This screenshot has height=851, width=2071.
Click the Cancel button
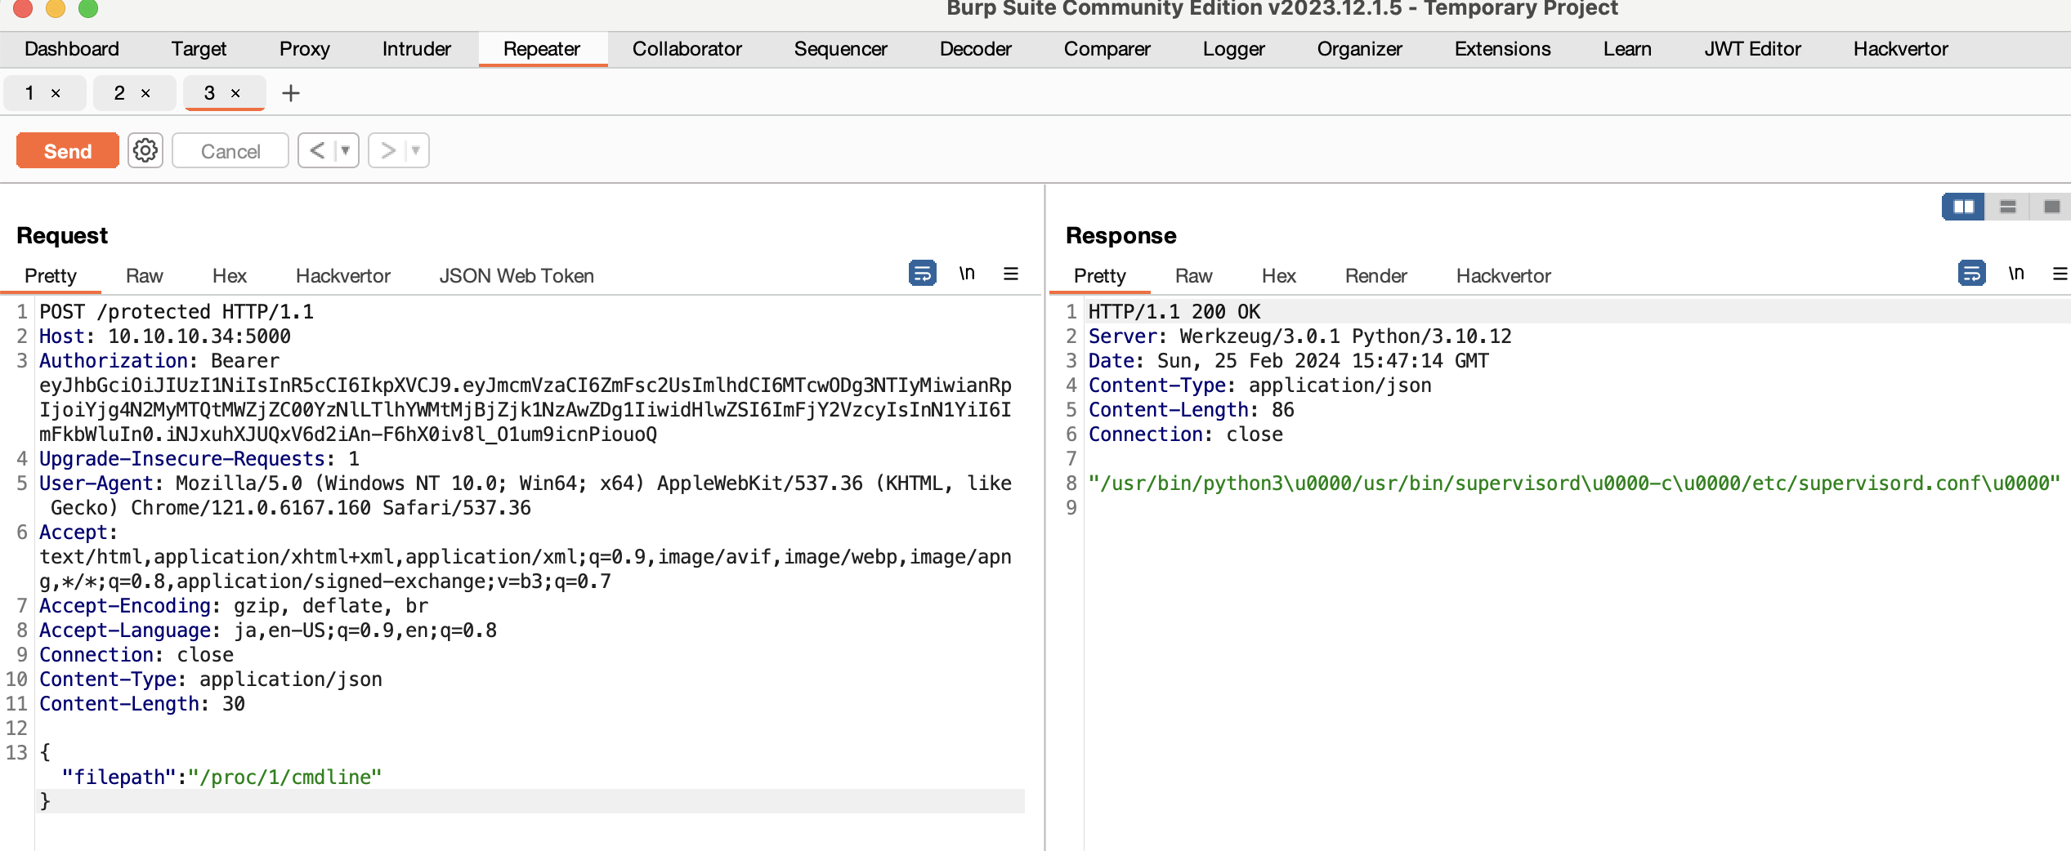click(230, 151)
